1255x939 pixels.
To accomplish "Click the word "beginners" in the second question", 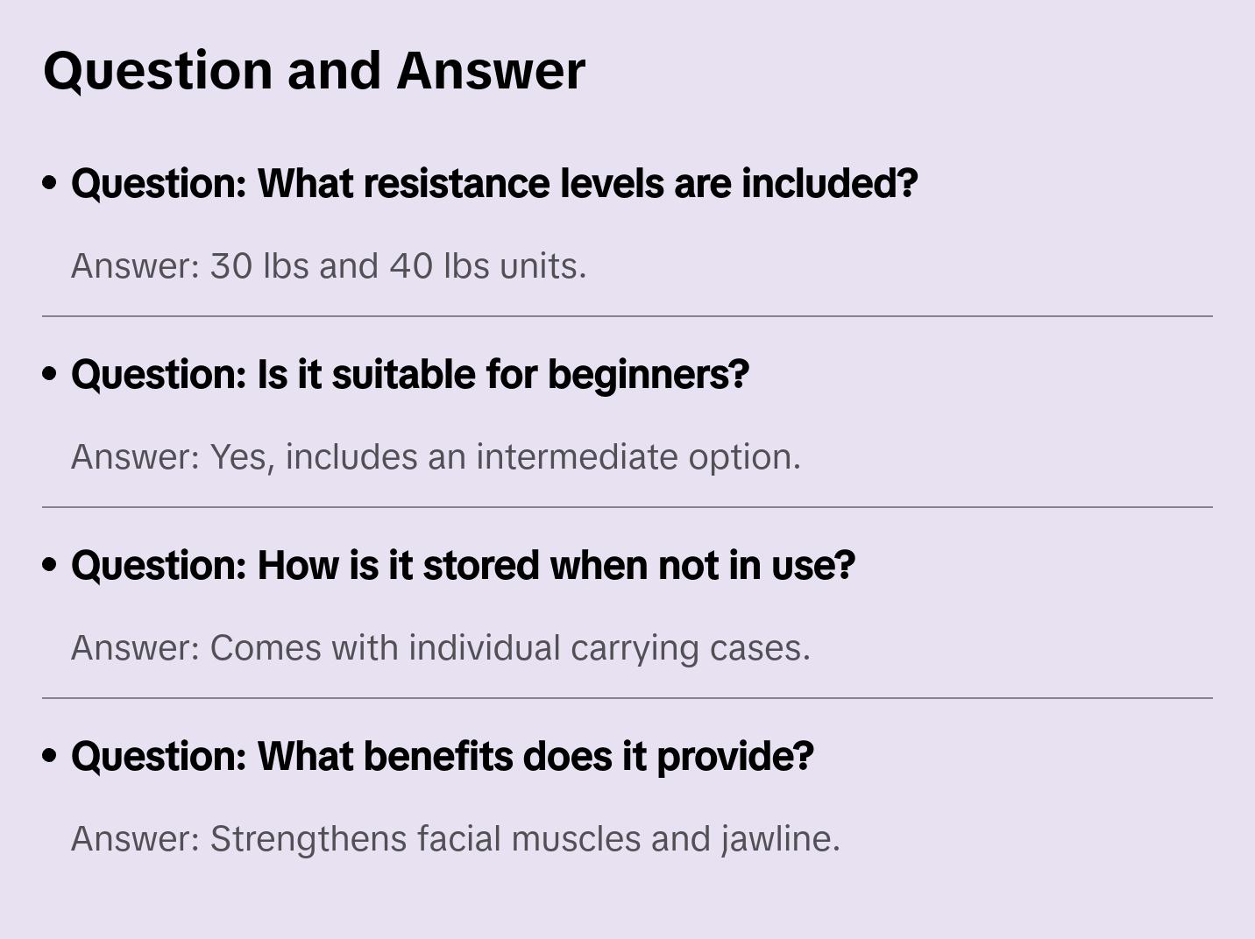I will click(649, 374).
